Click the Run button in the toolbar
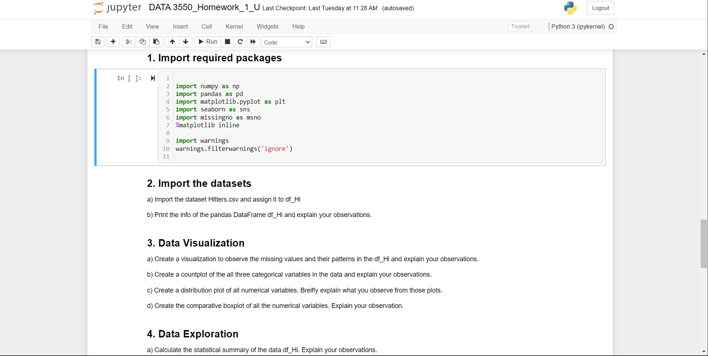 point(207,42)
